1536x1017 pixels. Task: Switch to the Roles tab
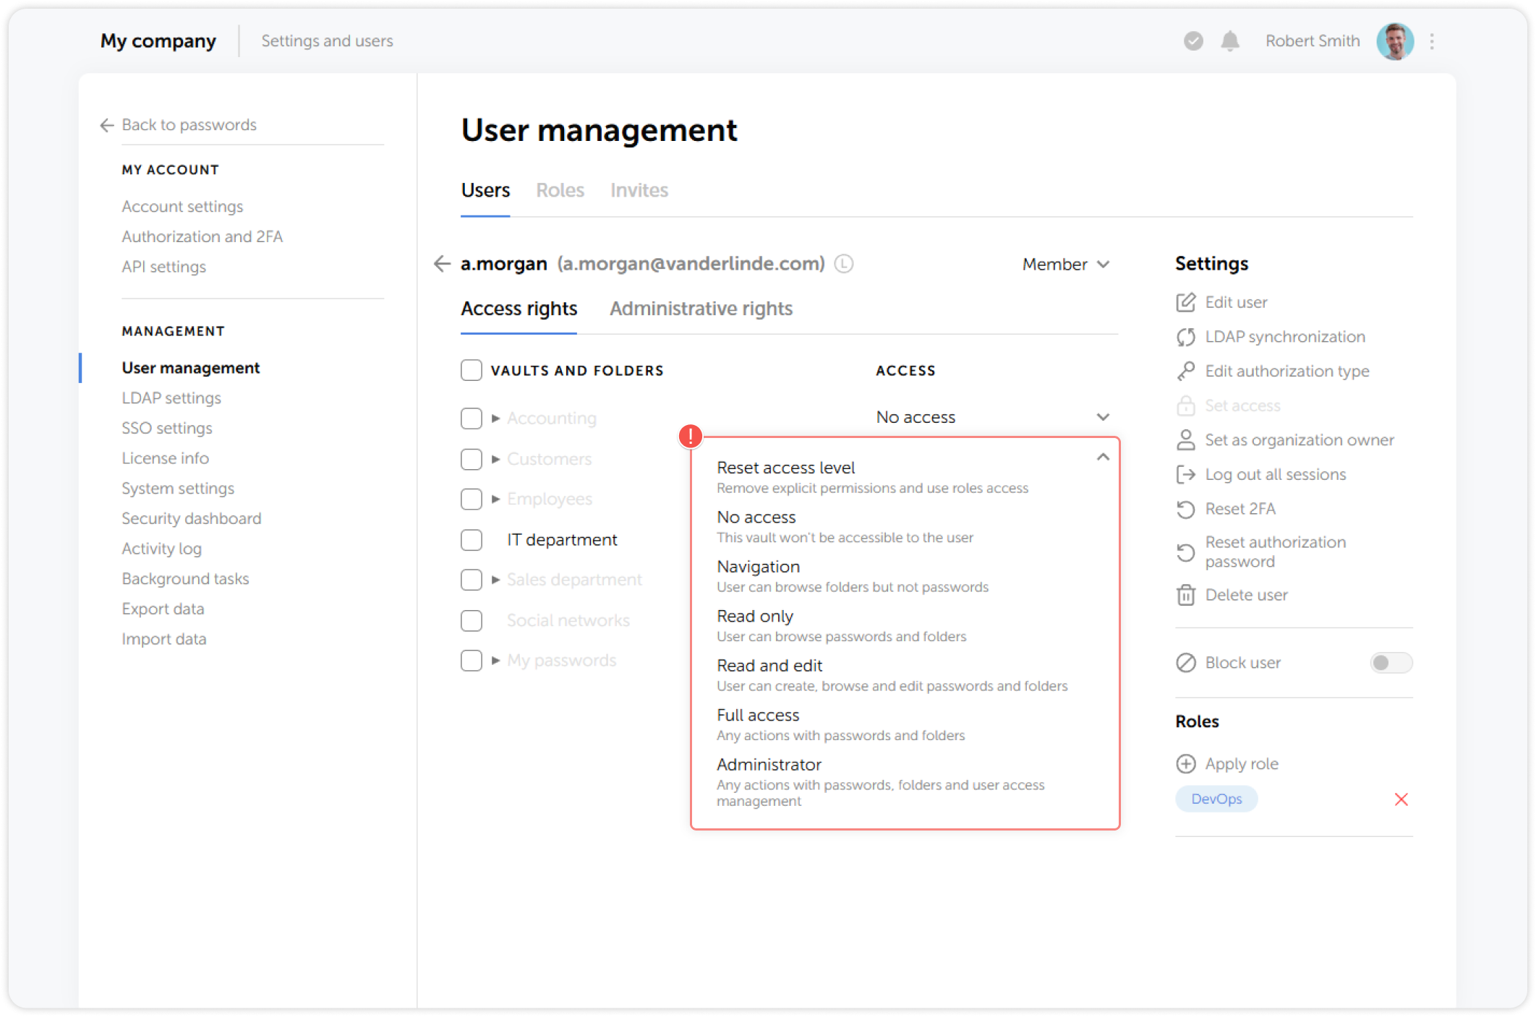pos(560,190)
